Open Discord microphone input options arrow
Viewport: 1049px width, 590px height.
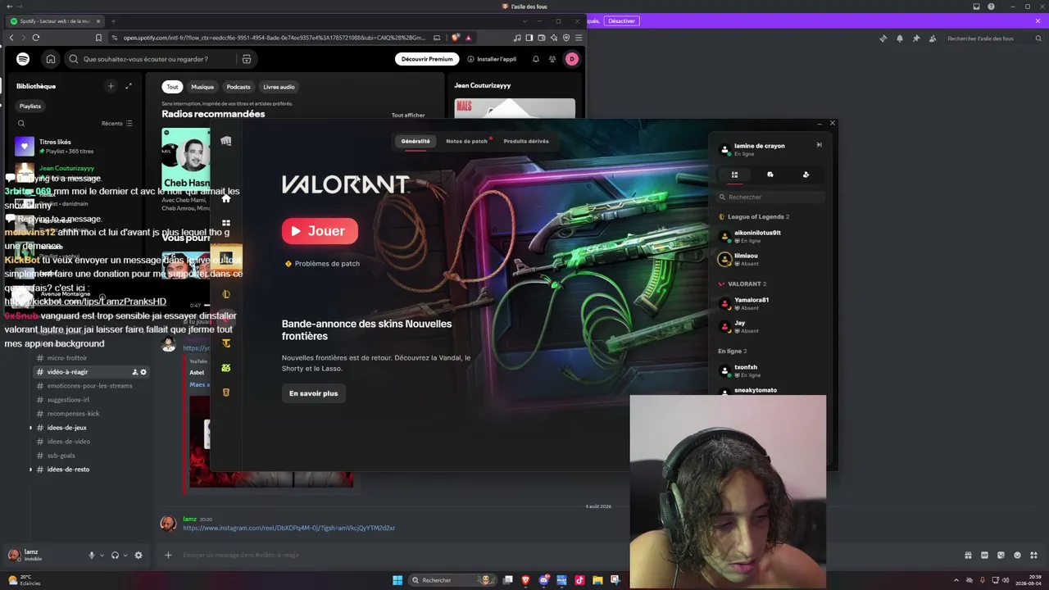[x=102, y=555]
